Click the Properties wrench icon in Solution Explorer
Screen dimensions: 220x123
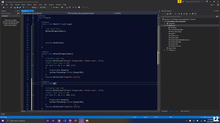[192, 14]
